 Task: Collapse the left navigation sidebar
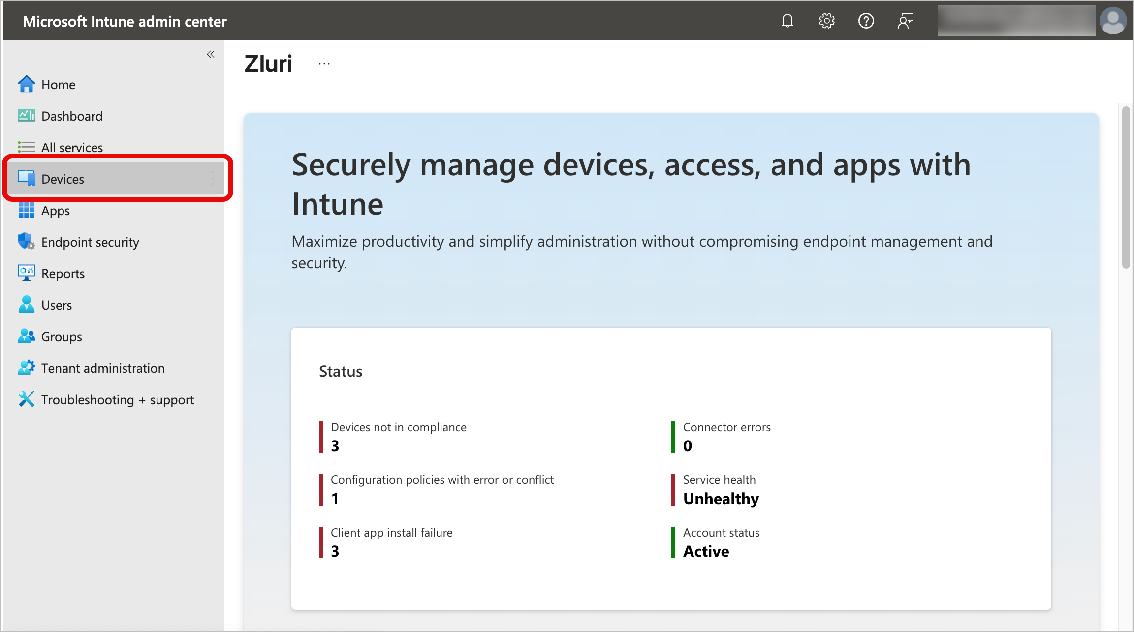click(211, 54)
